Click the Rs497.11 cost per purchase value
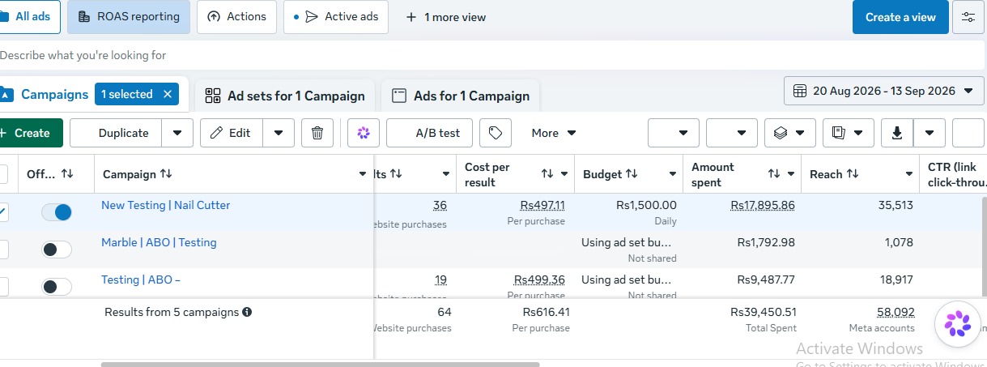The height and width of the screenshot is (367, 987). click(x=542, y=206)
